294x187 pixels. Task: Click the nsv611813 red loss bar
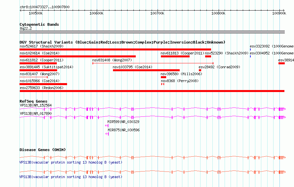(x=175, y=56)
